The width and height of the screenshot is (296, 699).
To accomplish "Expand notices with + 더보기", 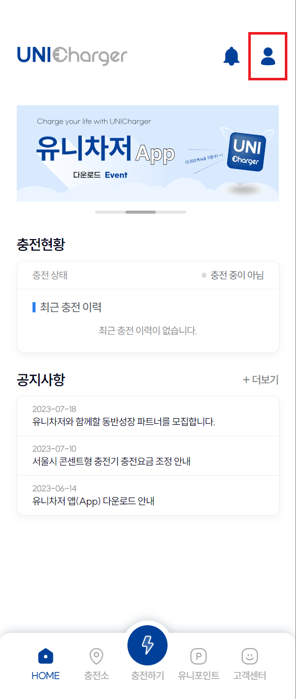I will [260, 380].
